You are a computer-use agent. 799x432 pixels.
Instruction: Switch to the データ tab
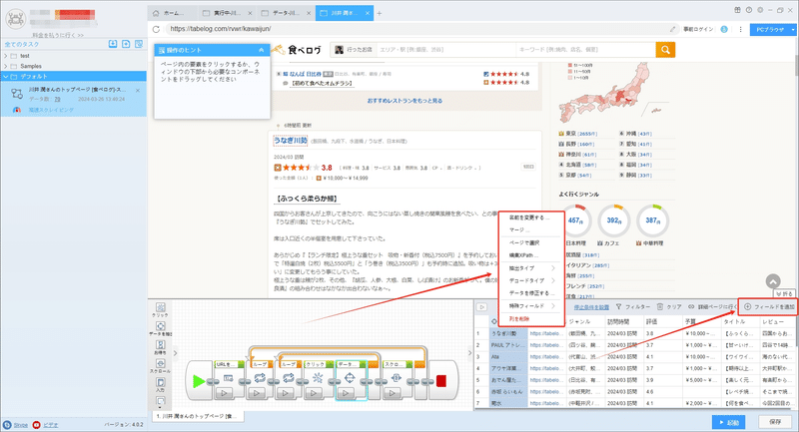(286, 13)
